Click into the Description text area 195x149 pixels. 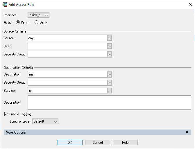[x=109, y=103]
